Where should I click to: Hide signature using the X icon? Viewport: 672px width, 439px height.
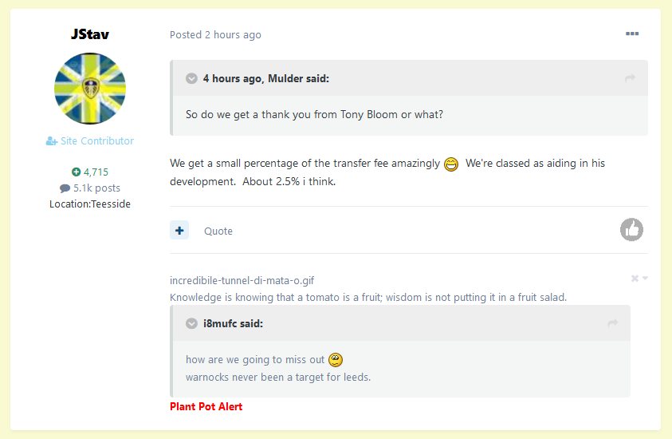tap(635, 279)
